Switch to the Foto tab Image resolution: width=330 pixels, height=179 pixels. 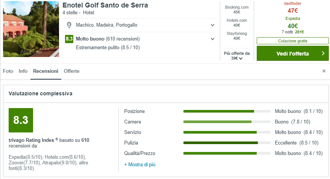[x=8, y=71]
